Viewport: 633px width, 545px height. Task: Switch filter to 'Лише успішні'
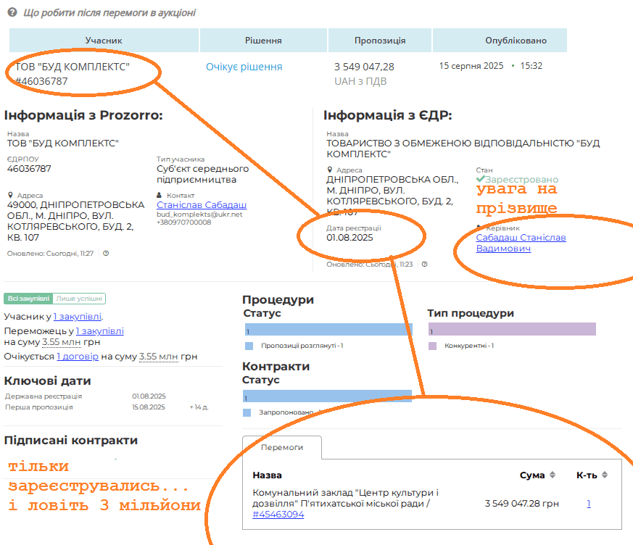80,299
